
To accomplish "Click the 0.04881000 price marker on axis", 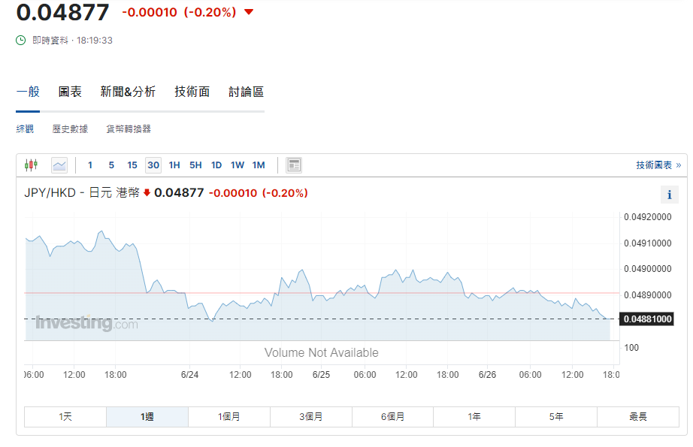I will (647, 319).
